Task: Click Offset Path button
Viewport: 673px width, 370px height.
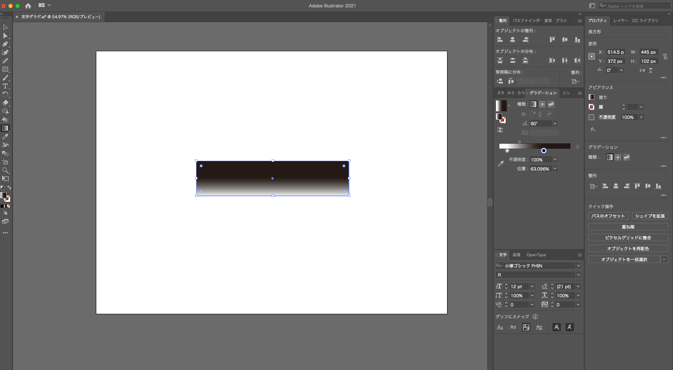Action: (608, 216)
